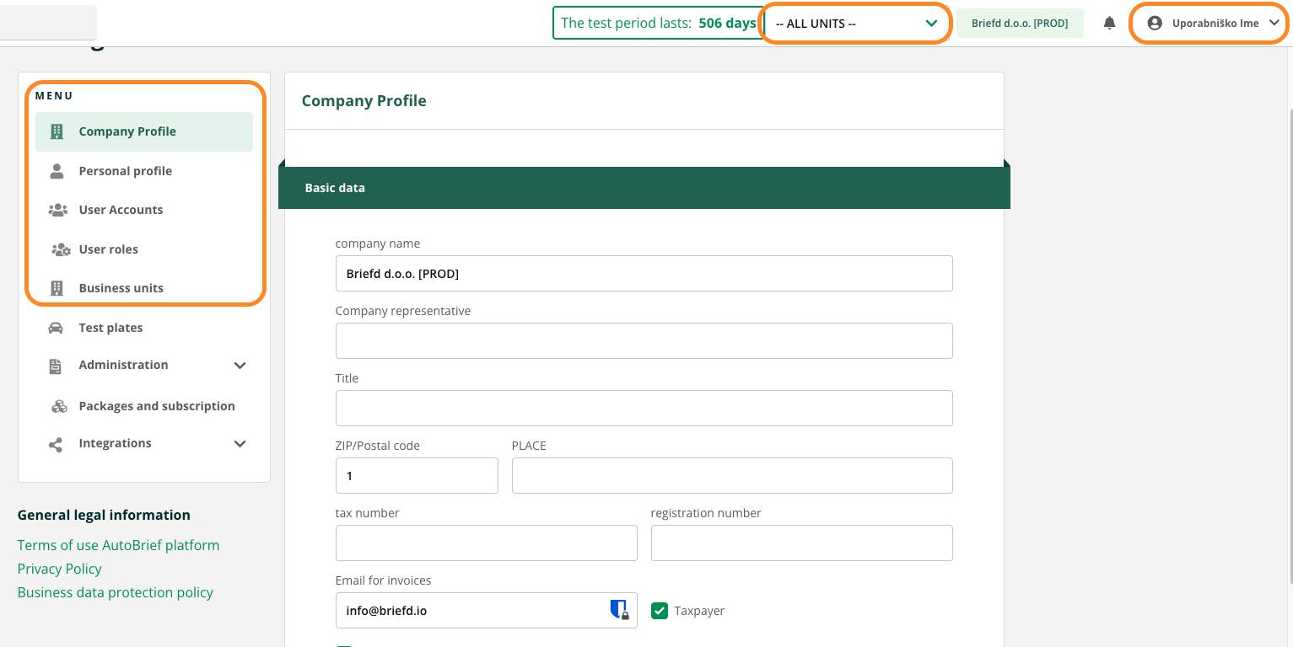The height and width of the screenshot is (647, 1293).
Task: Click the Briefd d.o.o. [PROD] button
Action: 1020,24
